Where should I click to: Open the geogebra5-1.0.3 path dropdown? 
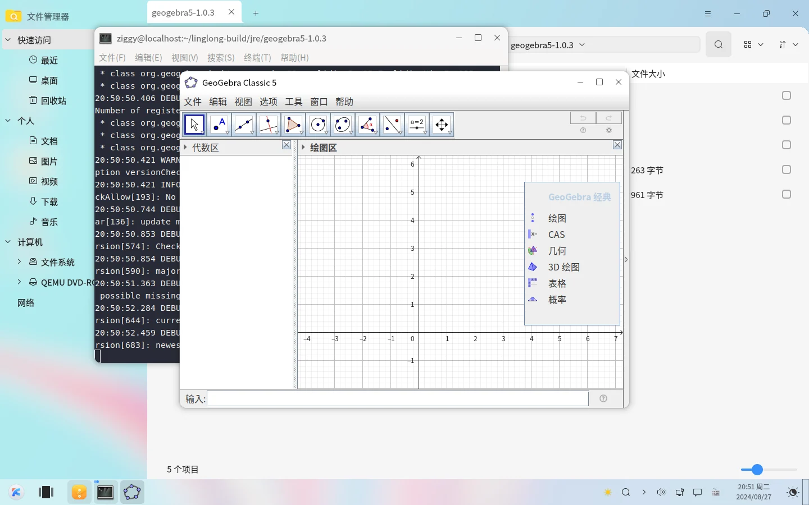click(x=582, y=45)
